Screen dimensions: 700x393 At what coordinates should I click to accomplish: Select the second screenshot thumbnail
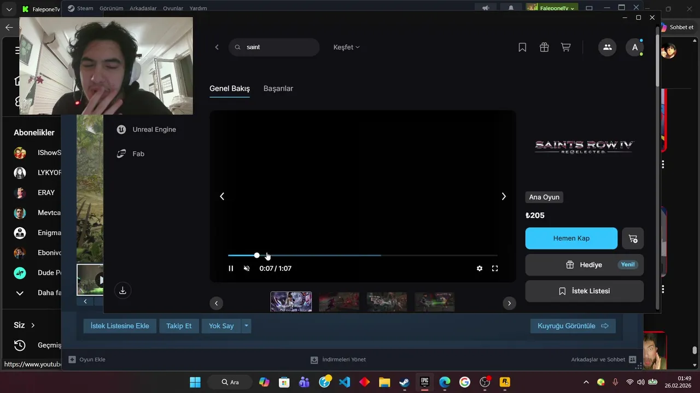click(339, 302)
